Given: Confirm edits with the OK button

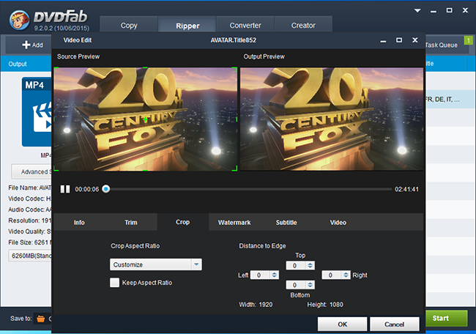Looking at the screenshot, I should tap(343, 324).
